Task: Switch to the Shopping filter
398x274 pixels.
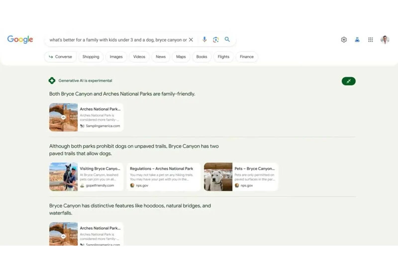Action: 91,57
